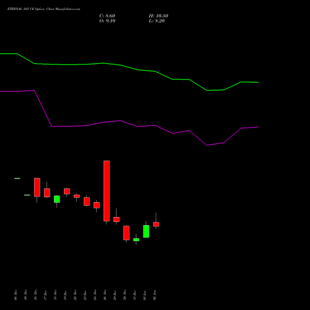Click the low value L: 8.20
Viewport: 310px width, 310px height.
tap(157, 21)
